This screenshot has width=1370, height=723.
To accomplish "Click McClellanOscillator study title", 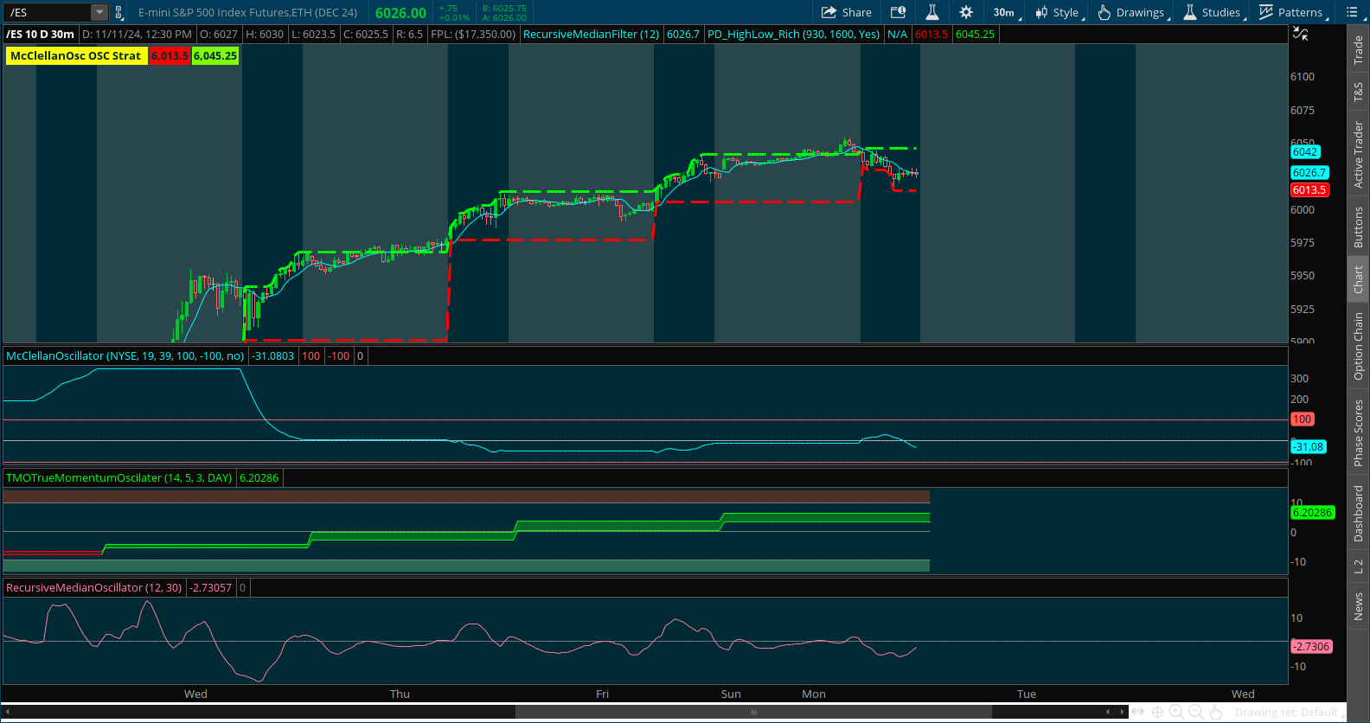I will (x=125, y=355).
